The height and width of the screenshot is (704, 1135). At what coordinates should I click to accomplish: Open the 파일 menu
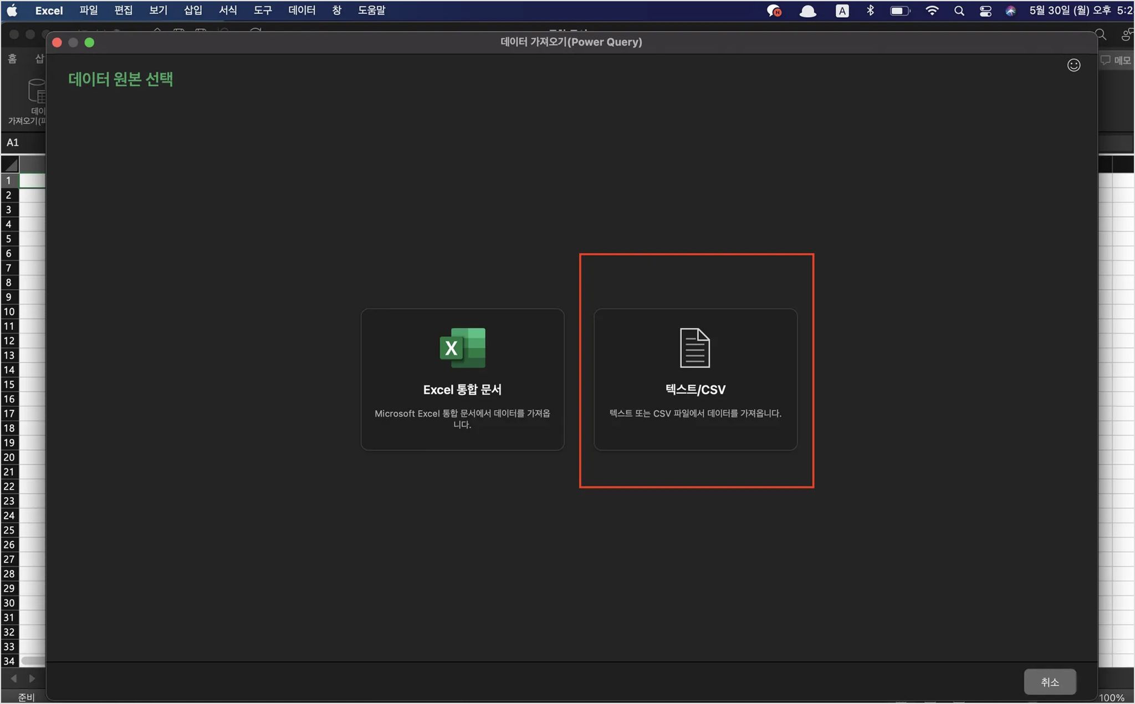(89, 11)
